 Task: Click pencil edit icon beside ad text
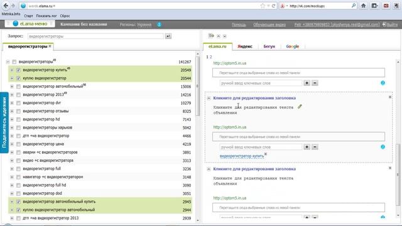[x=300, y=106]
